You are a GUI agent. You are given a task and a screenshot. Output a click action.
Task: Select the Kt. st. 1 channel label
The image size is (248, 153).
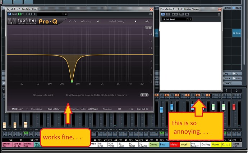(x=226, y=145)
